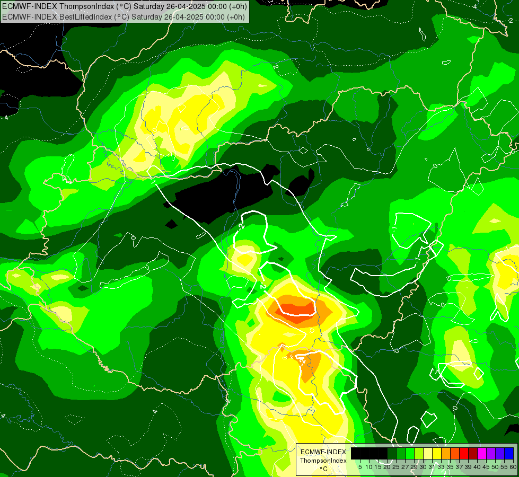Click the legend tick value 35
Viewport: 519px width, 477px height.
pos(450,467)
